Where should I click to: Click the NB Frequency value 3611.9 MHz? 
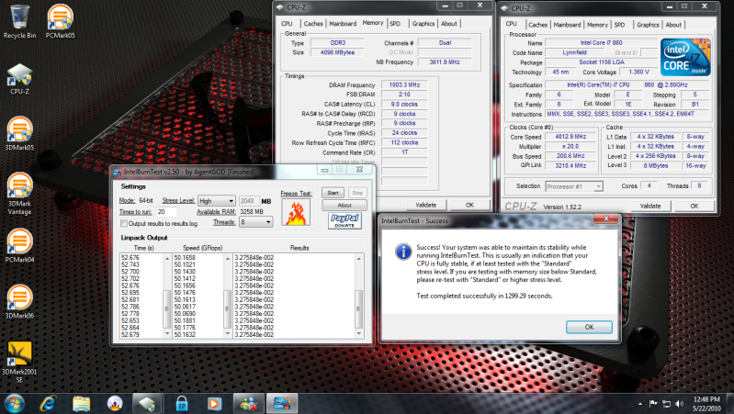click(445, 62)
